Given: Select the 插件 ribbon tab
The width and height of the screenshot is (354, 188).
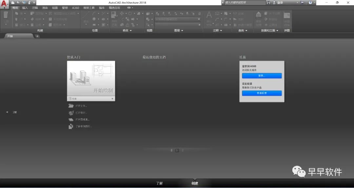Looking at the screenshot, I should pos(102,8).
